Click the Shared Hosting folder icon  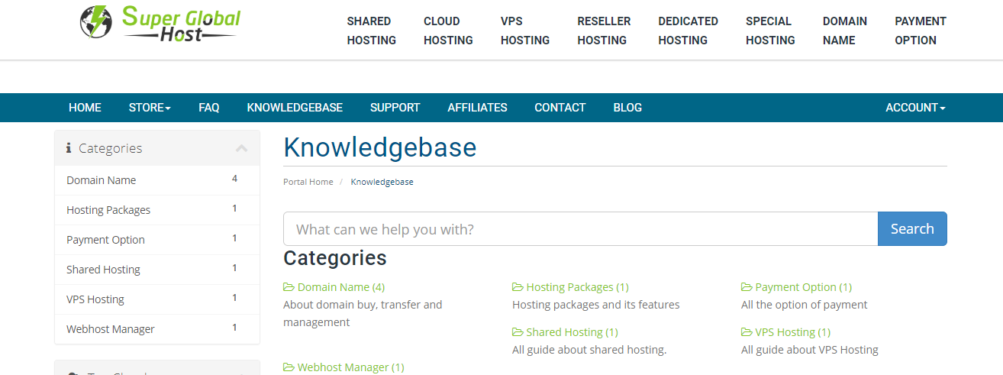click(x=518, y=332)
